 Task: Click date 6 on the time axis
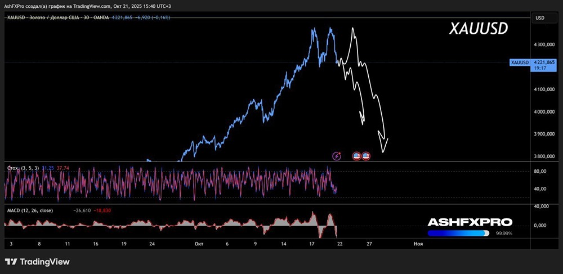coord(227,244)
